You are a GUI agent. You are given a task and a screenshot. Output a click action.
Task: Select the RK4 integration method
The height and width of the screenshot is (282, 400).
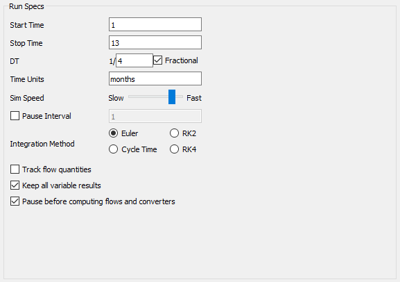pyautogui.click(x=174, y=149)
